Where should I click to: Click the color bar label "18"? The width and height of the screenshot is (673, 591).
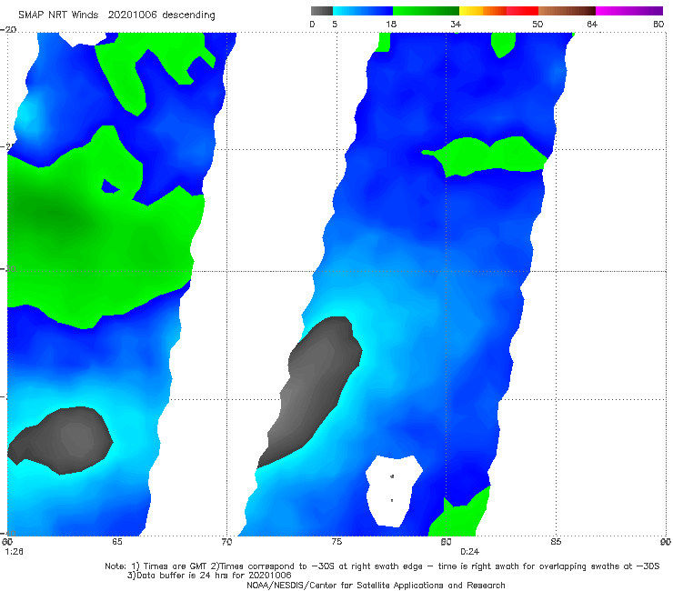click(x=391, y=24)
